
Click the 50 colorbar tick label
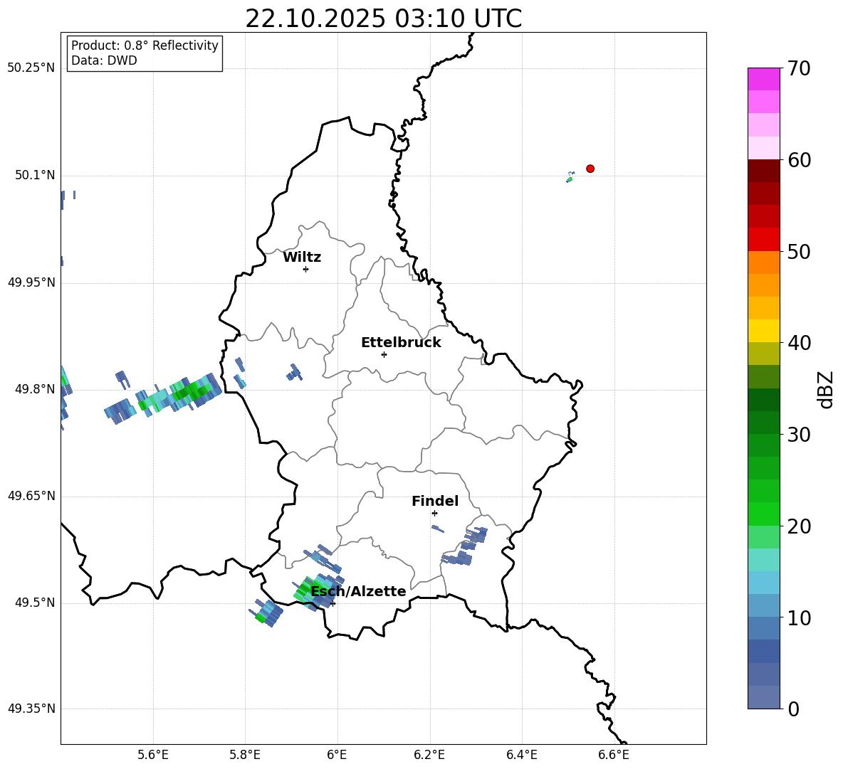799,252
